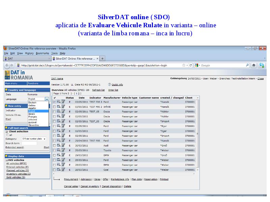Click the Cancel inventory link
Screen dimensions: 270x202
point(90,186)
